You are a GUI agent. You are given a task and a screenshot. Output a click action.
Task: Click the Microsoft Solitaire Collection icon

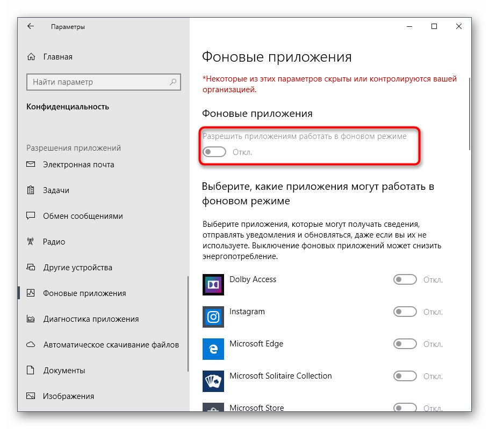[213, 381]
